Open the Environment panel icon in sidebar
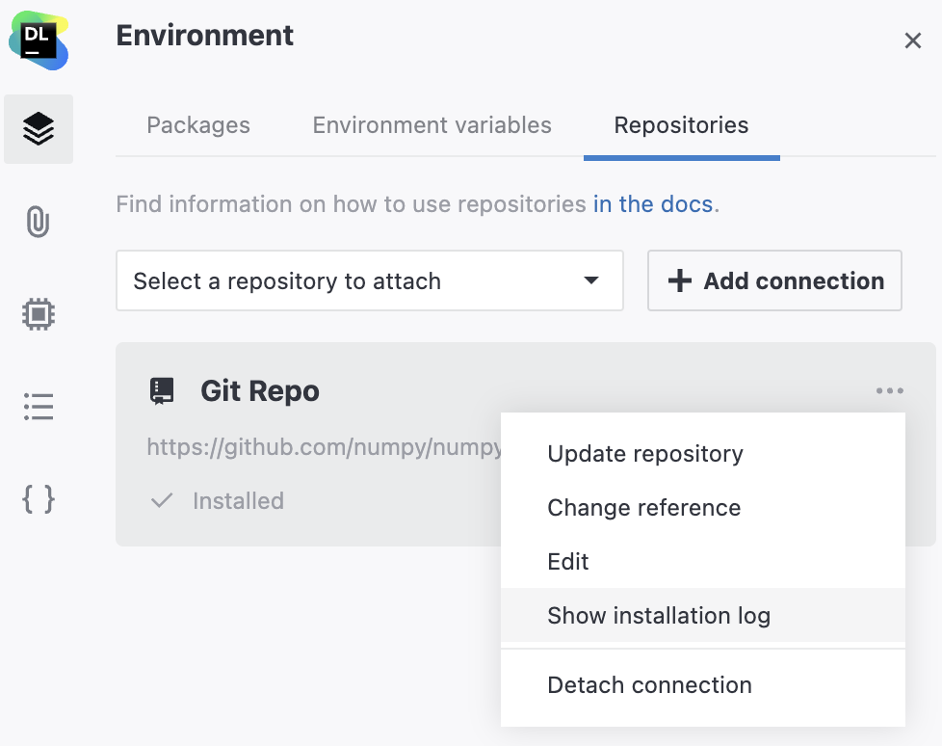 click(x=39, y=128)
